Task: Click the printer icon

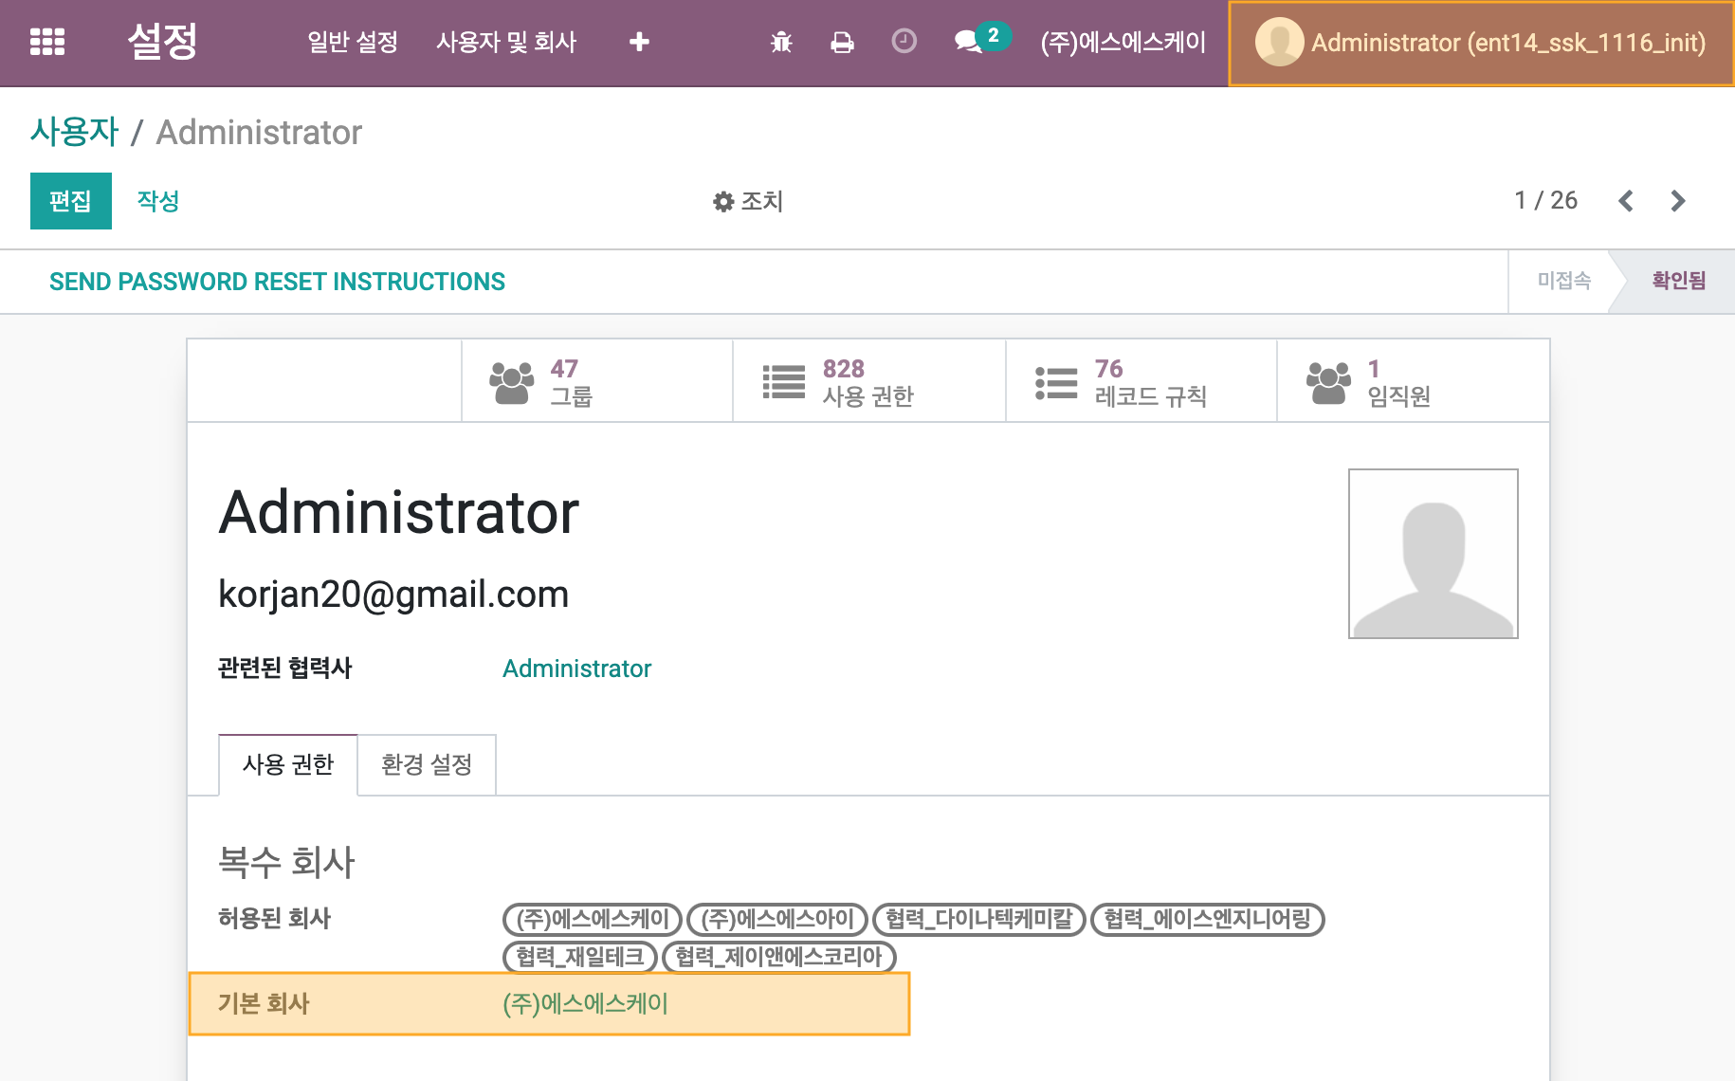Action: (842, 42)
